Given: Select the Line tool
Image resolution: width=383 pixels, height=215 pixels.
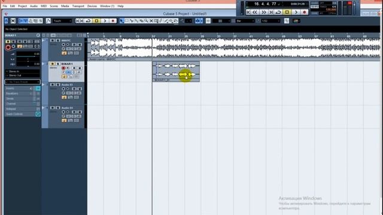Looking at the screenshot, I should 166,21.
